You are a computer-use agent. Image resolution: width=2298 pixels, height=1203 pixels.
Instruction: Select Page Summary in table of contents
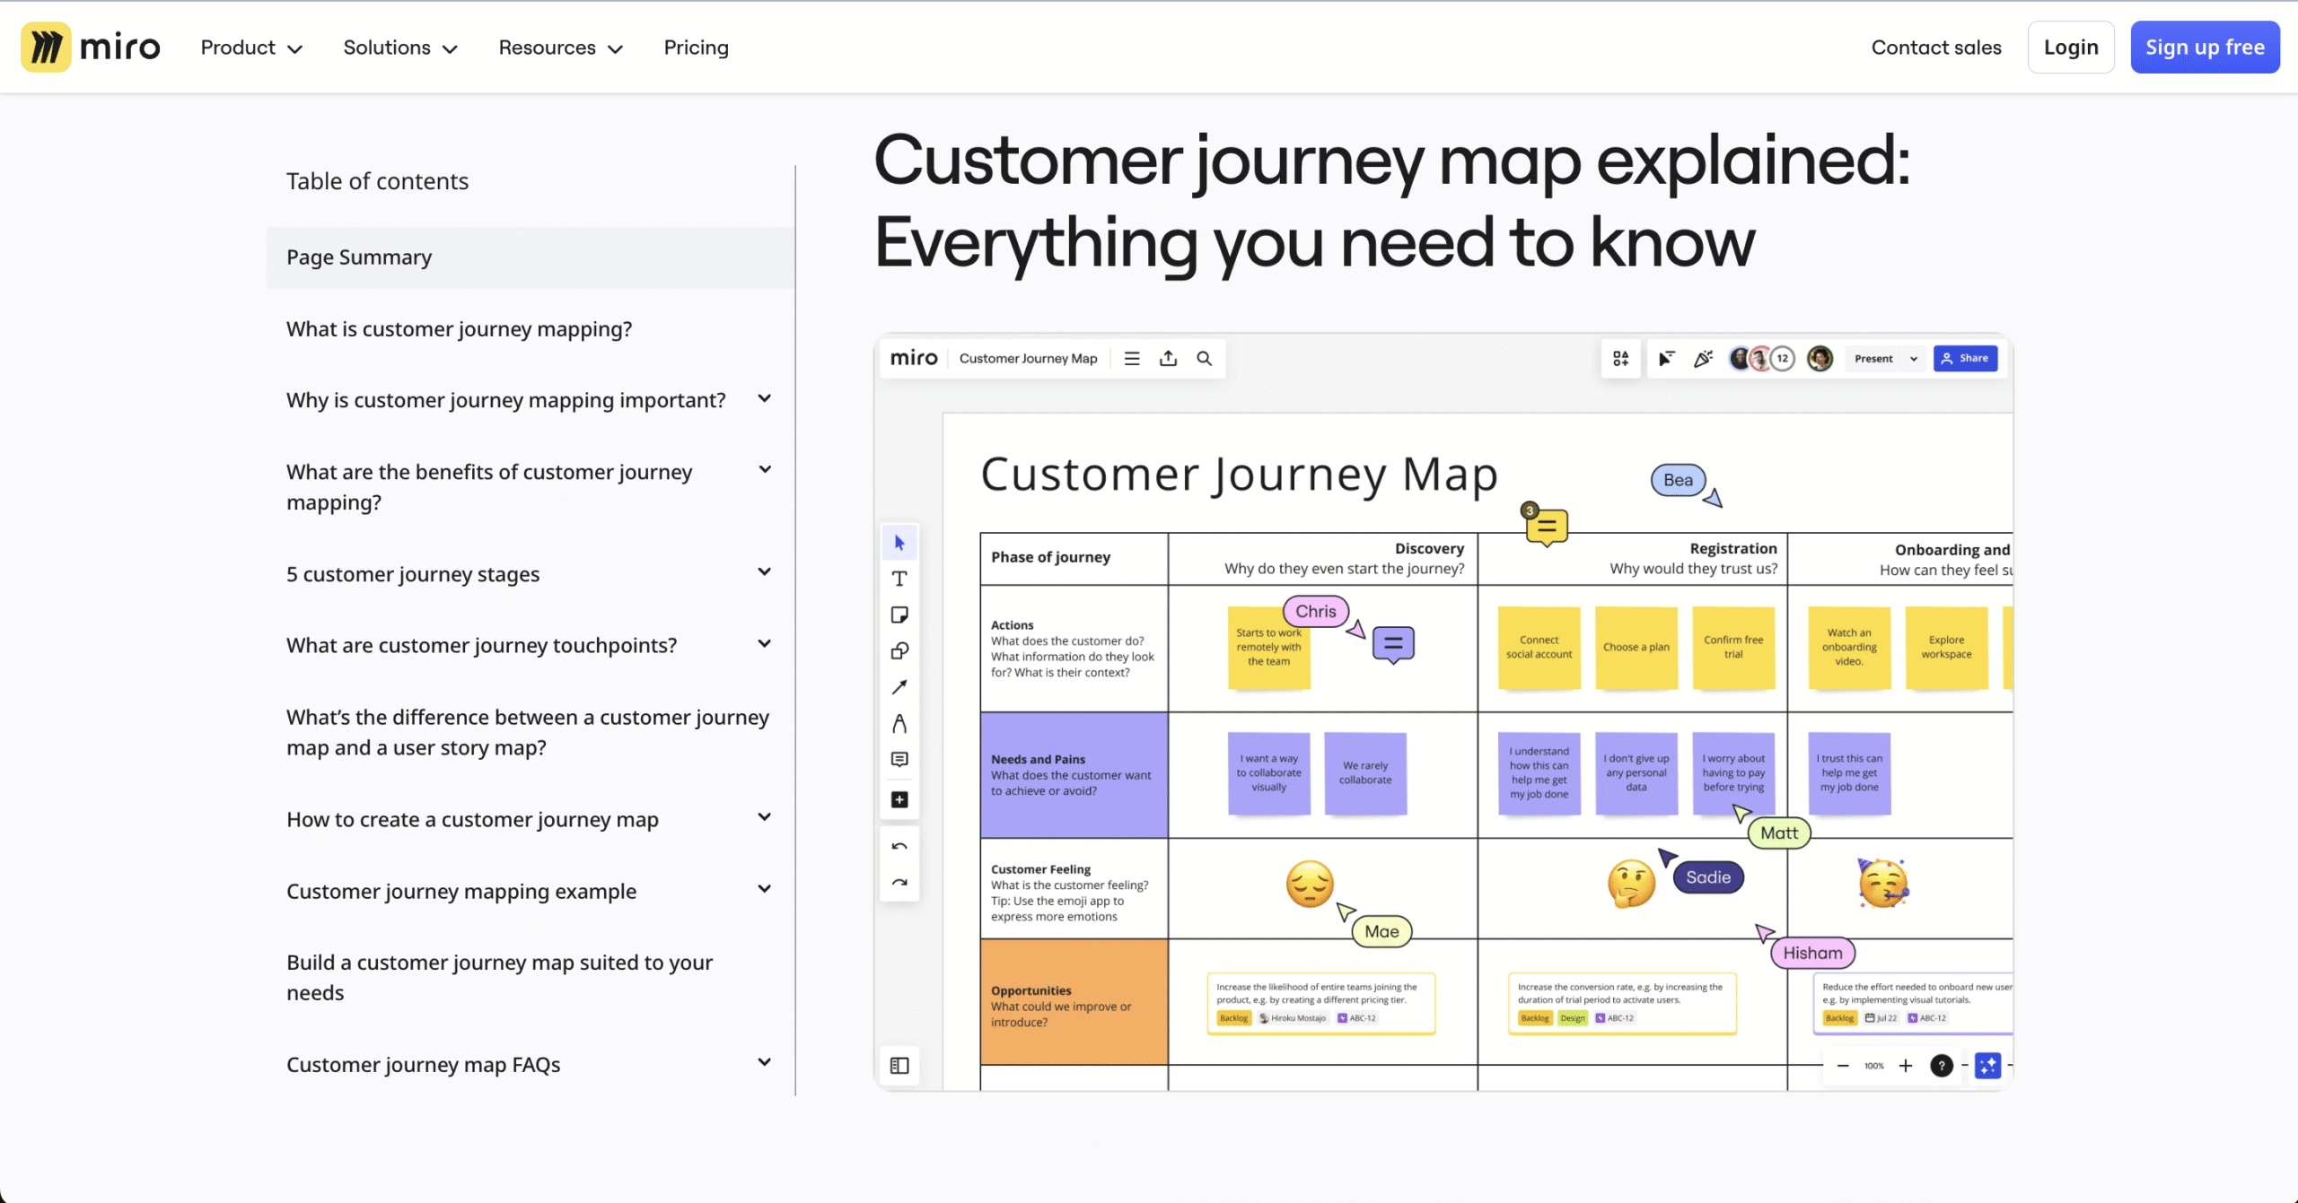(x=359, y=257)
